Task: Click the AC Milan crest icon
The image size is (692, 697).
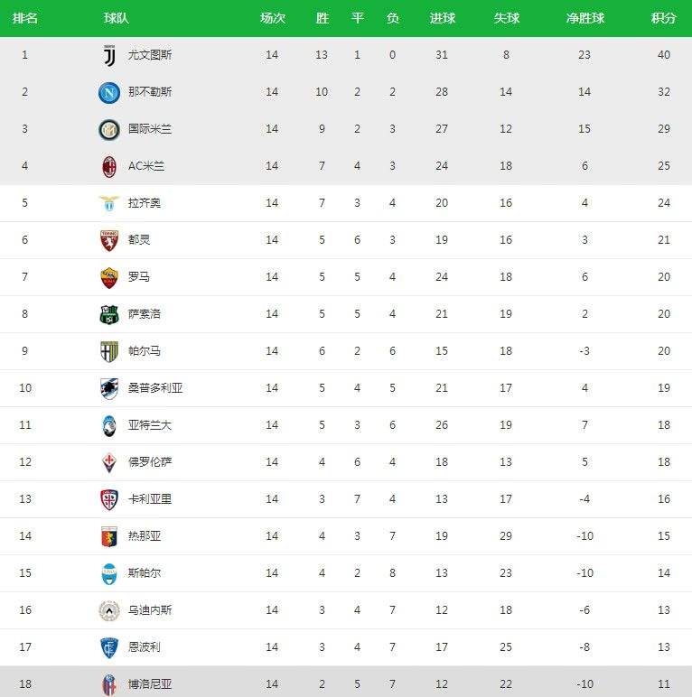Action: click(109, 167)
